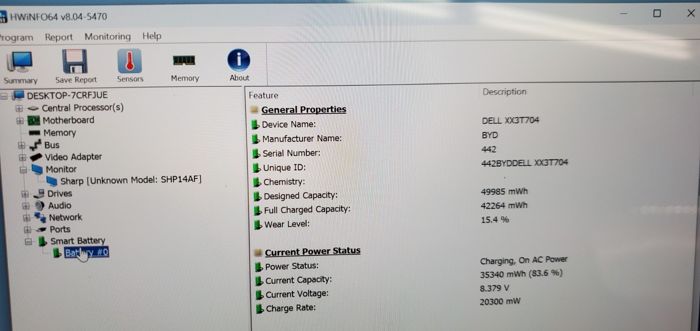
Task: Expand the Motherboard tree node
Action: click(20, 121)
